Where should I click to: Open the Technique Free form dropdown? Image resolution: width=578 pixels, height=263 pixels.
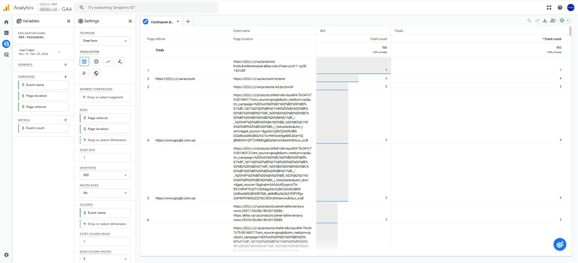105,41
